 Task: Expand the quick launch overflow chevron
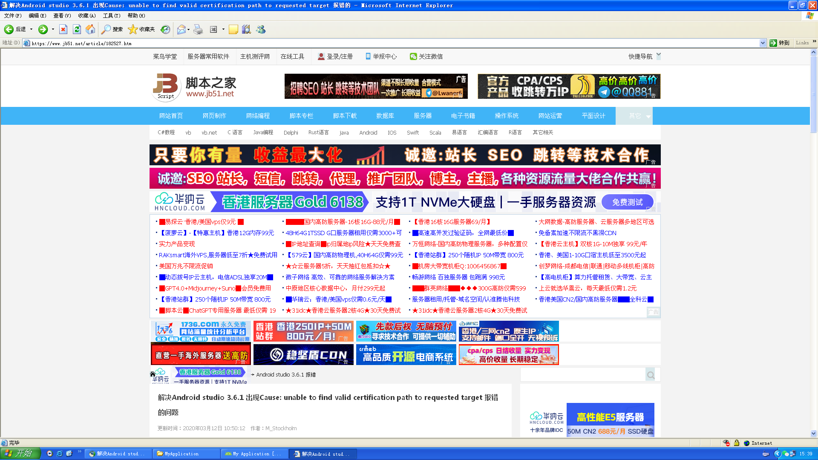tap(79, 451)
